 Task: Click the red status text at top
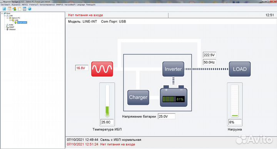[85, 15]
